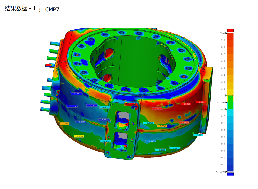Click the 1.0000 upper limit marker arrow
The height and width of the screenshot is (189, 258).
click(x=226, y=33)
